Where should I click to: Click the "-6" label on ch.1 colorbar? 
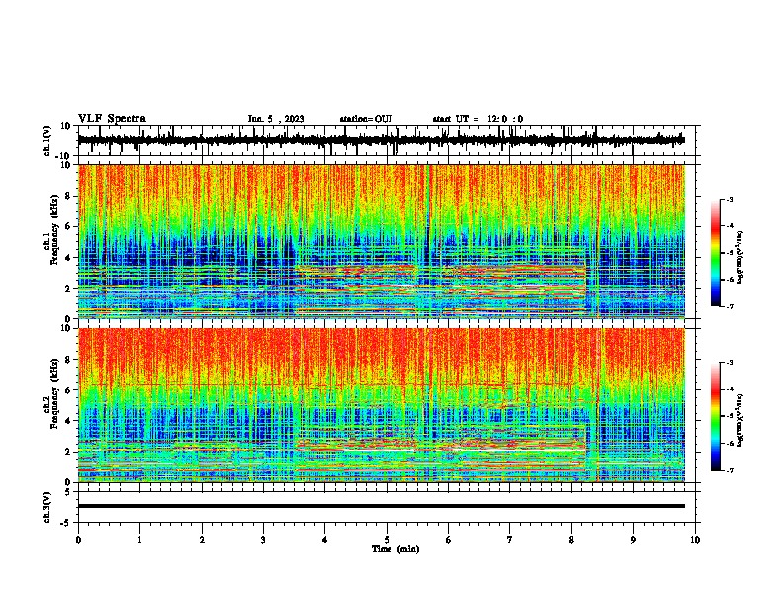pyautogui.click(x=728, y=280)
